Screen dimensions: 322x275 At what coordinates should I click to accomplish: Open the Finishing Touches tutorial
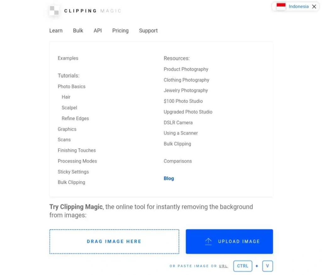point(77,150)
